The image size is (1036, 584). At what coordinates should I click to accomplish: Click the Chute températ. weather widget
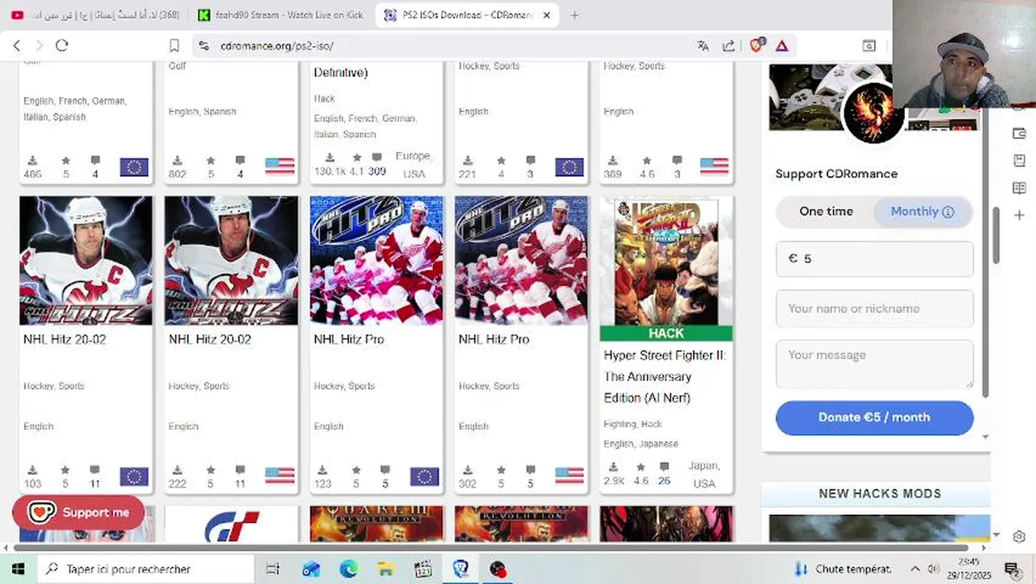click(x=843, y=569)
